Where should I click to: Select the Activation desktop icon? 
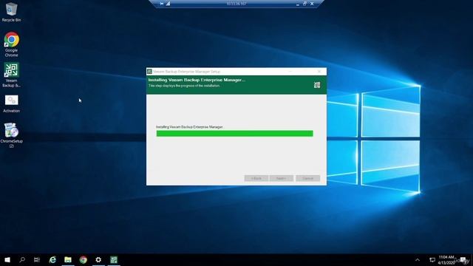tap(11, 103)
